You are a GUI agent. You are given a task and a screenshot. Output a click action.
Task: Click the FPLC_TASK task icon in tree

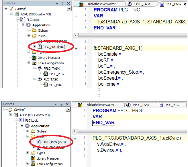point(40,69)
